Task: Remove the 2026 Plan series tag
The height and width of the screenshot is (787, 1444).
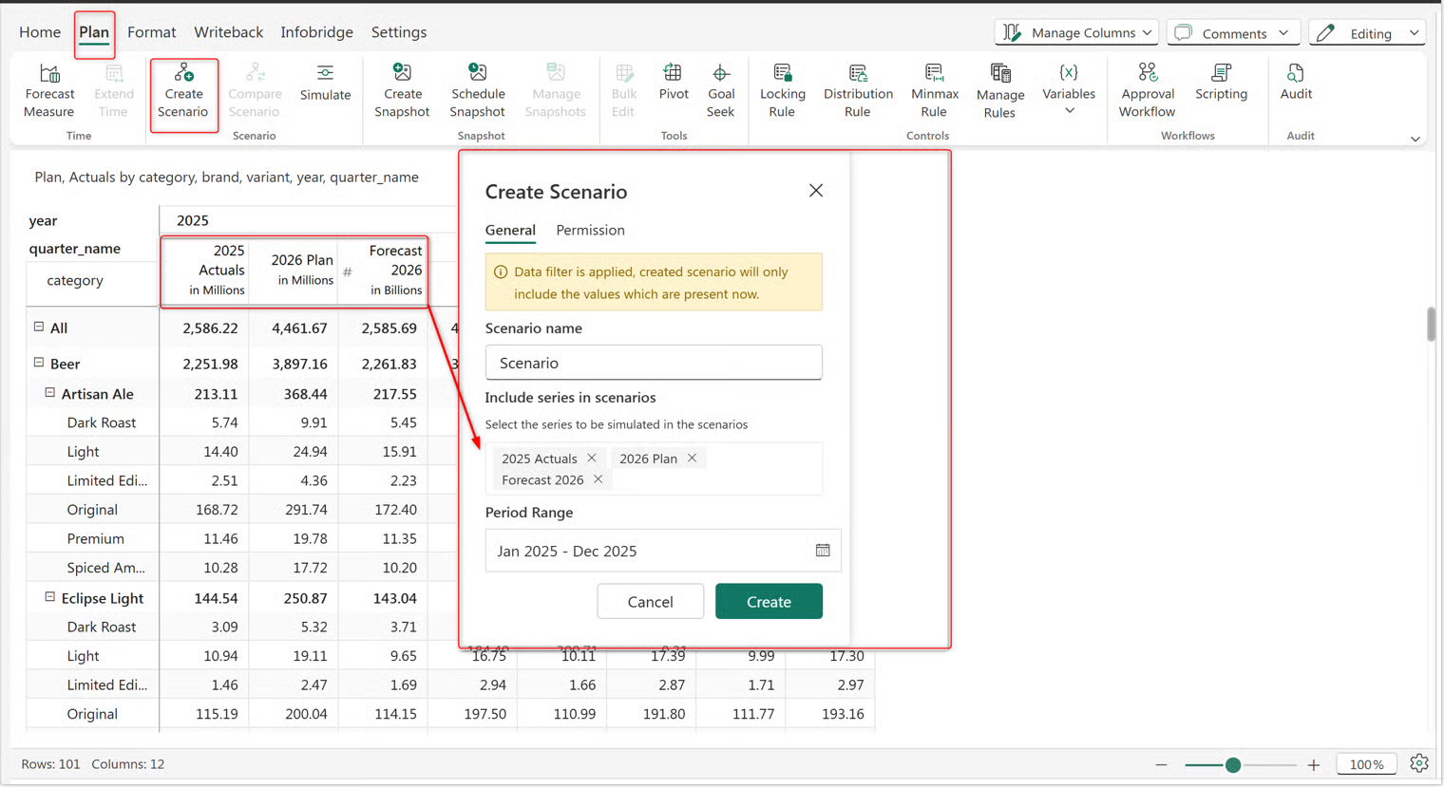Action: click(693, 458)
